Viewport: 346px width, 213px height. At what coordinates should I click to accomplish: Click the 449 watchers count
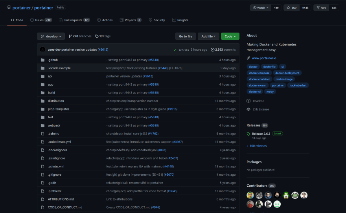(x=276, y=8)
